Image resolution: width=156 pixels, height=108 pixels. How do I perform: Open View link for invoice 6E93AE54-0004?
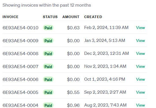tap(140, 105)
